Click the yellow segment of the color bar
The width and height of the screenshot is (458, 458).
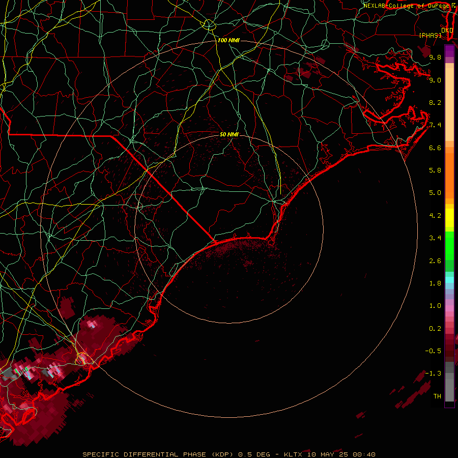(449, 218)
